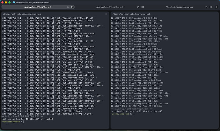Viewport: 220px width, 131px height.
Task: Click the 12:39:35 'GET /README.md' log line
Action: click(x=47, y=109)
